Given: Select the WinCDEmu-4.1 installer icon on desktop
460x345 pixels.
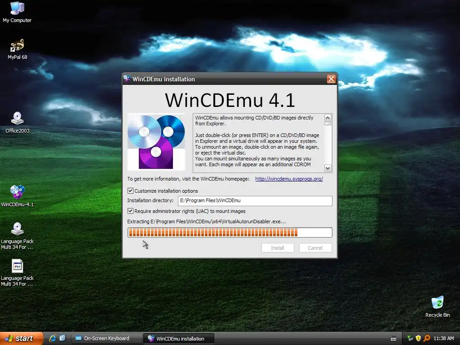Looking at the screenshot, I should 18,196.
